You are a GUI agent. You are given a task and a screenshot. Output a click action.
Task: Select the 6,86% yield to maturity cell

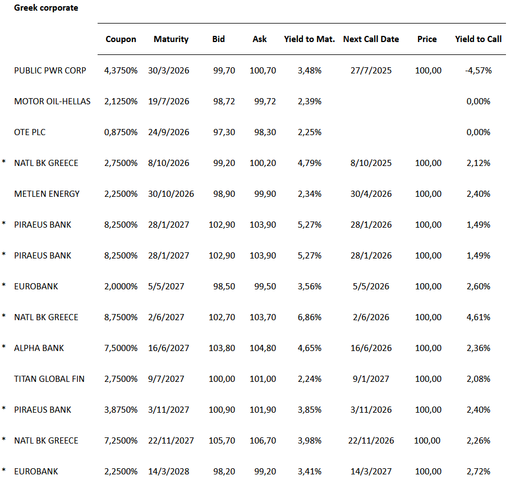[310, 317]
